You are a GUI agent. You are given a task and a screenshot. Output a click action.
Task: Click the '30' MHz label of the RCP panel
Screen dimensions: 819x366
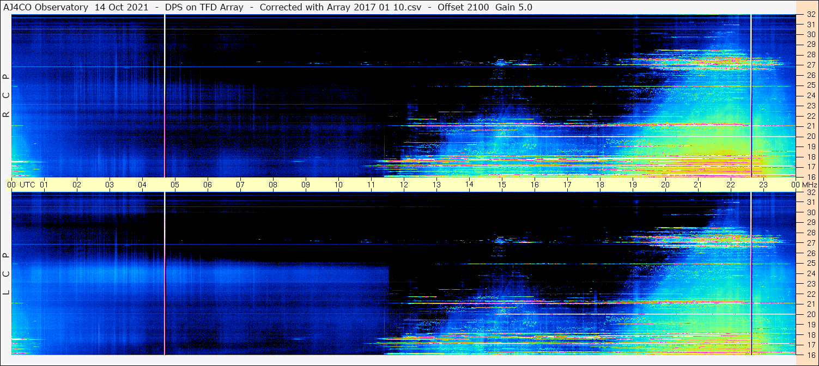tap(810, 34)
